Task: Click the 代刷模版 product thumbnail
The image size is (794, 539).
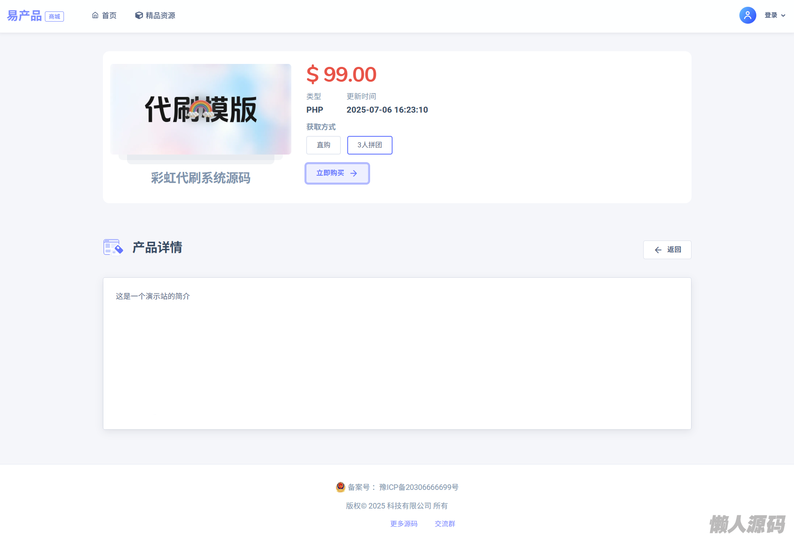Action: coord(201,109)
